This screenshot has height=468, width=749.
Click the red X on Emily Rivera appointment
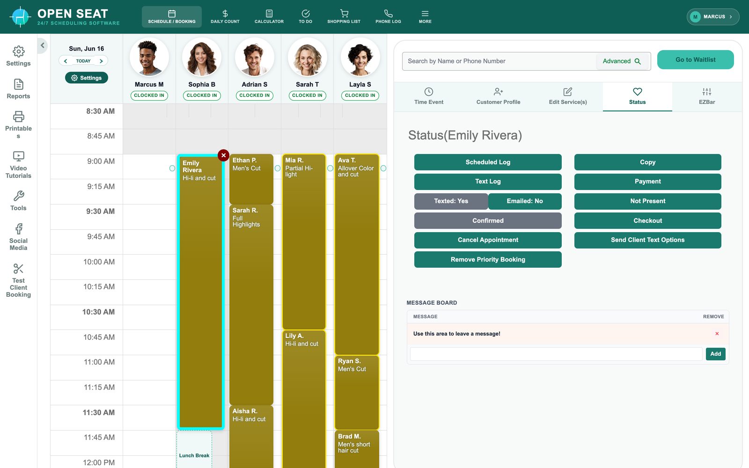tap(223, 155)
